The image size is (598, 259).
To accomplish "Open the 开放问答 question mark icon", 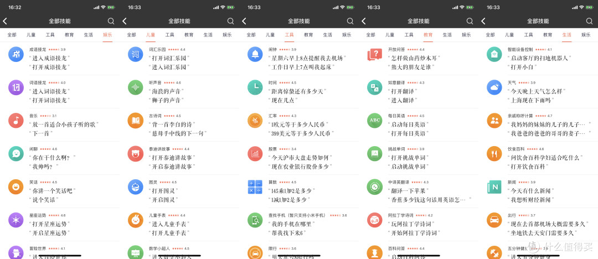I will (374, 54).
